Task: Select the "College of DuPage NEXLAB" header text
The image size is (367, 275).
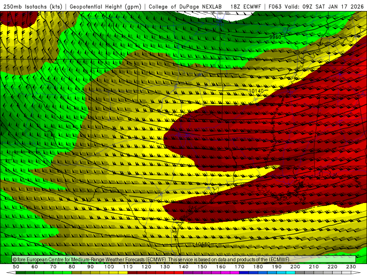Action: click(x=185, y=6)
